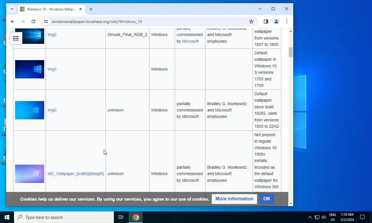Image resolution: width=372 pixels, height=223 pixels.
Task: Click 'unknown' in the MD_Wallpaper row
Action: pos(115,174)
